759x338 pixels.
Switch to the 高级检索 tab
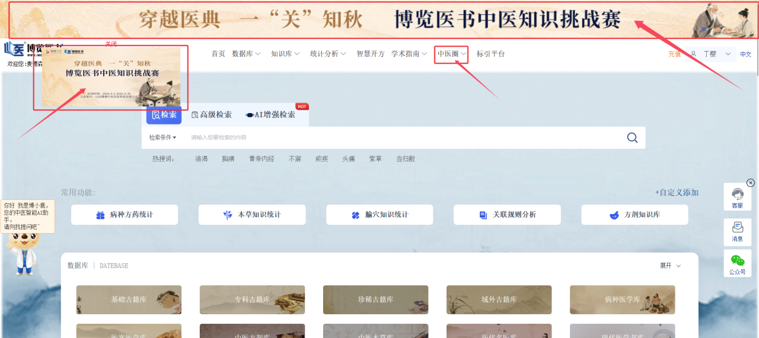click(211, 114)
